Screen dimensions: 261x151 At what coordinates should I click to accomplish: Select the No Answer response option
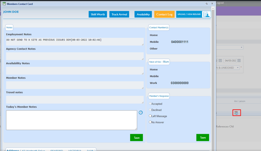coord(150,122)
